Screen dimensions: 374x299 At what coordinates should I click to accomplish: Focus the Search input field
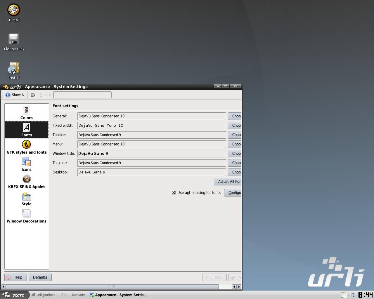82,95
